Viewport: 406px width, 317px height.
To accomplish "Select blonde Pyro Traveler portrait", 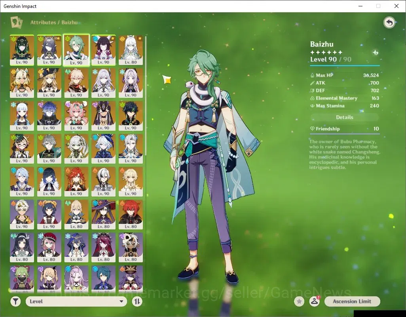I will 131,182.
